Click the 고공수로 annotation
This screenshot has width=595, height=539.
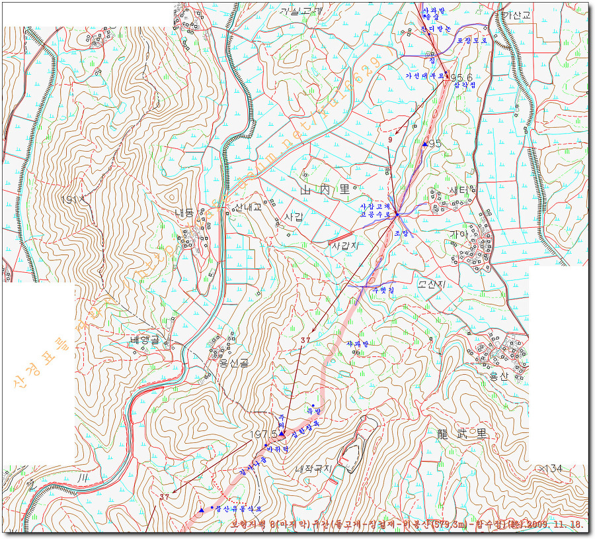[x=375, y=215]
